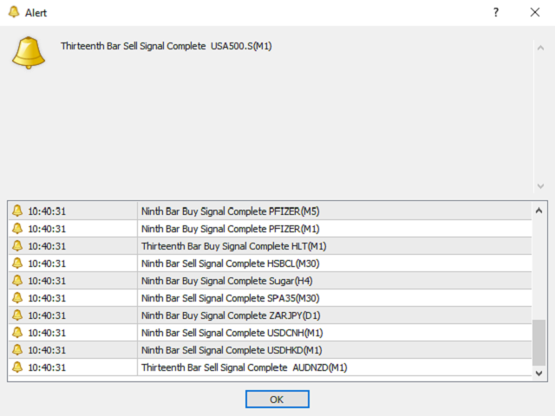The image size is (555, 416).
Task: Select Ninth Bar Sell Signal SPA35(M30) row
Action: point(270,298)
